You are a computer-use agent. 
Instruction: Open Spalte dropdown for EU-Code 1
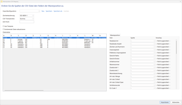coord(143,88)
